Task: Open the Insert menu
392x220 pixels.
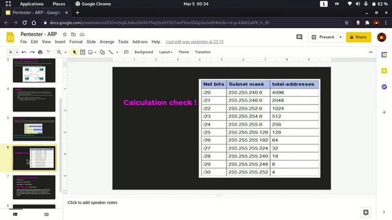Action: 60,42
